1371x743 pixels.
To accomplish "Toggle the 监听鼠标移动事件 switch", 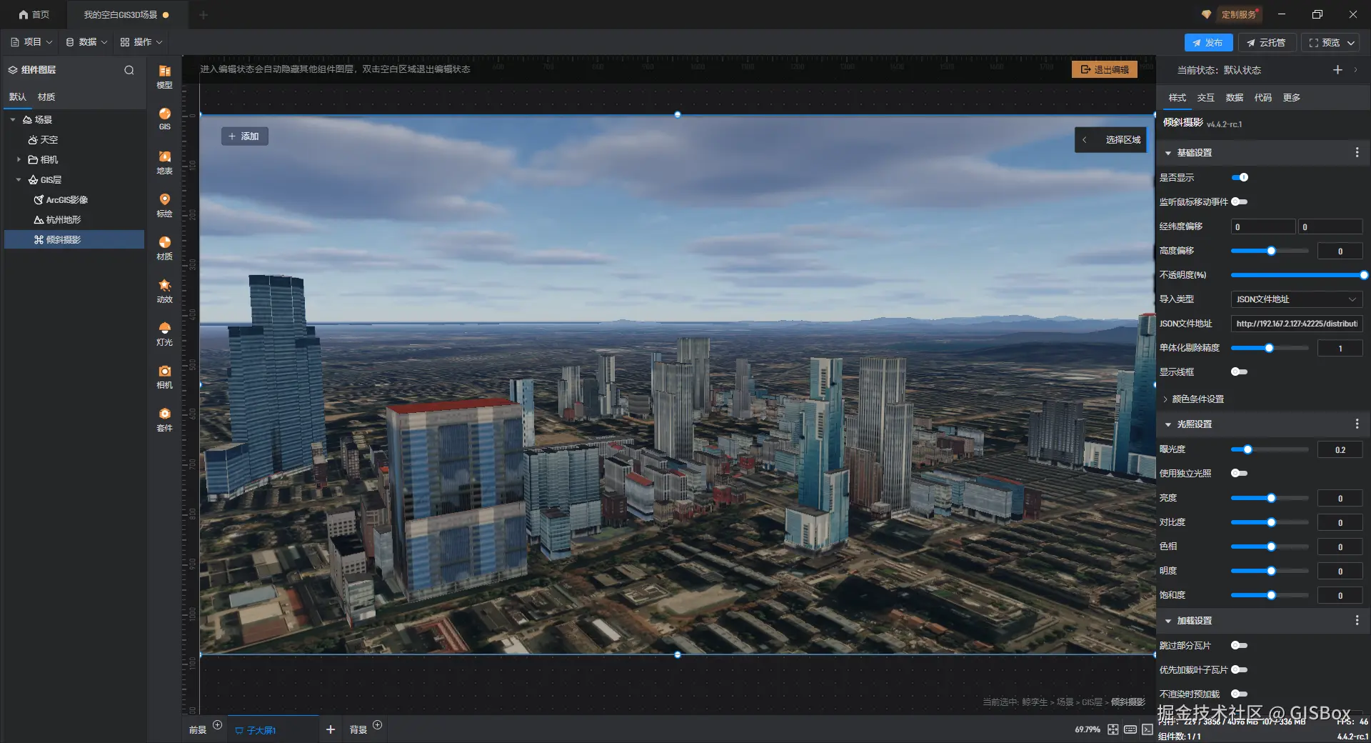I will pyautogui.click(x=1240, y=201).
